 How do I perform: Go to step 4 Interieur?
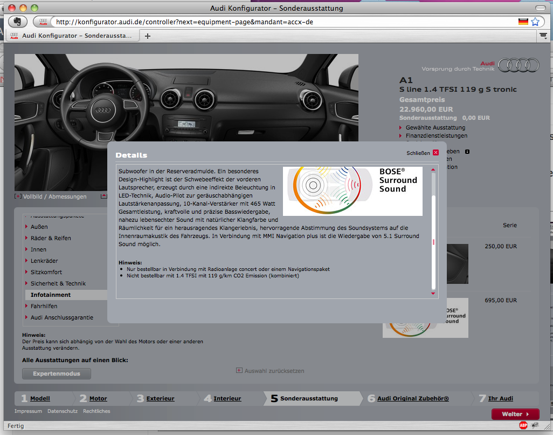227,398
